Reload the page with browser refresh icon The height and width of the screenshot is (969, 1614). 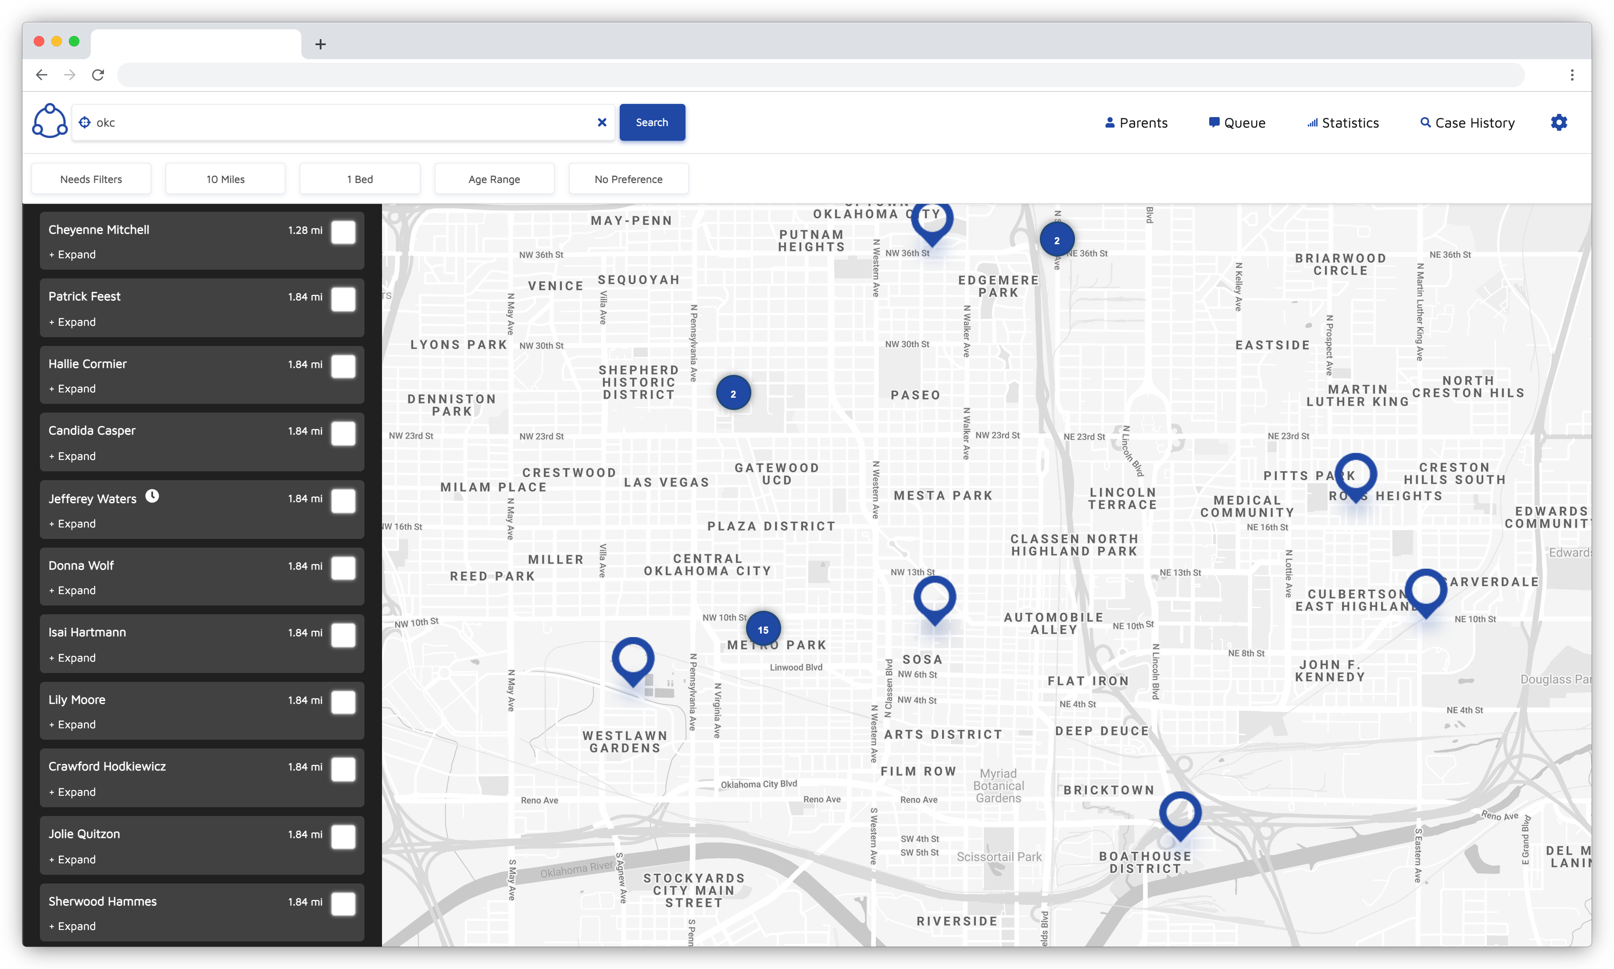pos(98,75)
